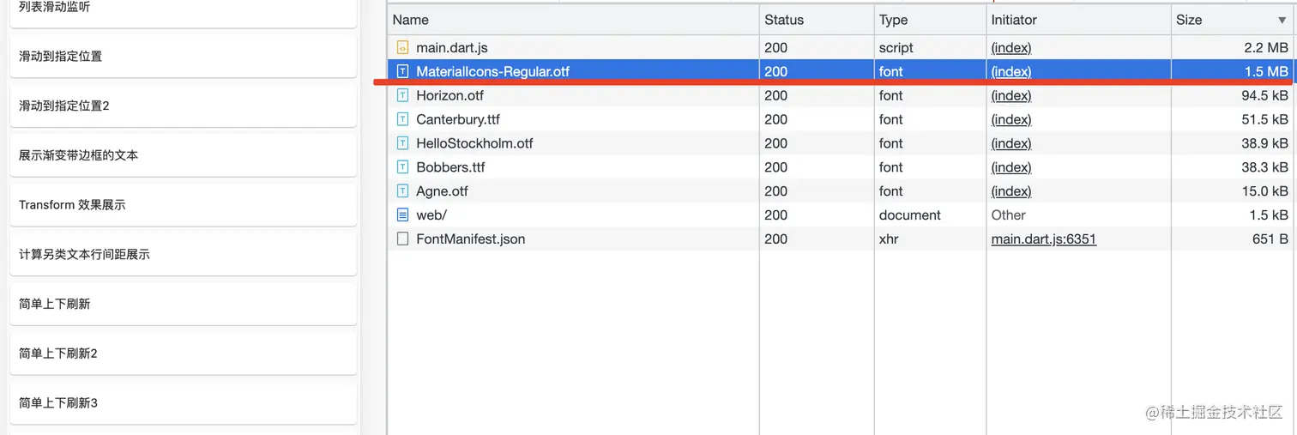Viewport: 1297px width, 435px height.
Task: Select the 简单上下刷新3 list item
Action: click(x=183, y=402)
